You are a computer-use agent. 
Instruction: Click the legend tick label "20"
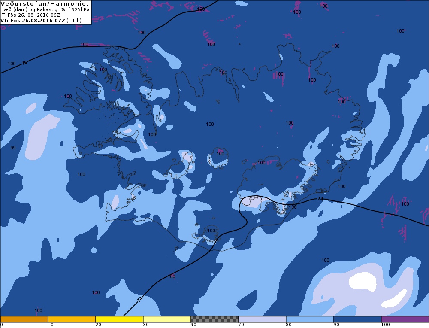pyautogui.click(x=98, y=325)
